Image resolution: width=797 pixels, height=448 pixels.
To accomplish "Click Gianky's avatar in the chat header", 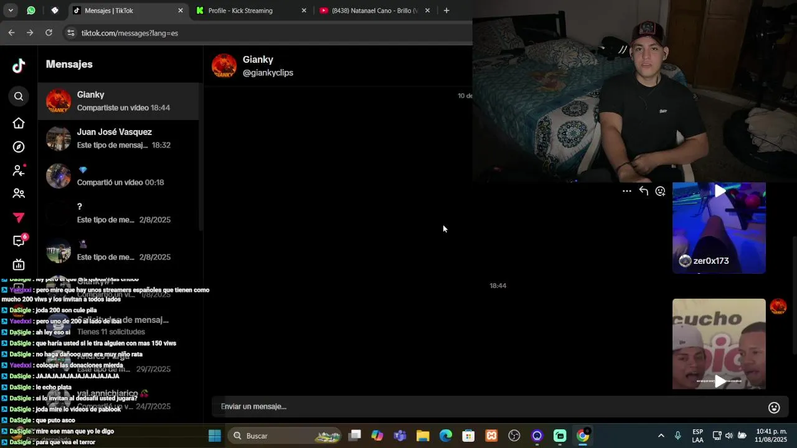I will [224, 66].
